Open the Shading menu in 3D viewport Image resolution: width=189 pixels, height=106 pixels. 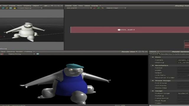tap(27, 6)
